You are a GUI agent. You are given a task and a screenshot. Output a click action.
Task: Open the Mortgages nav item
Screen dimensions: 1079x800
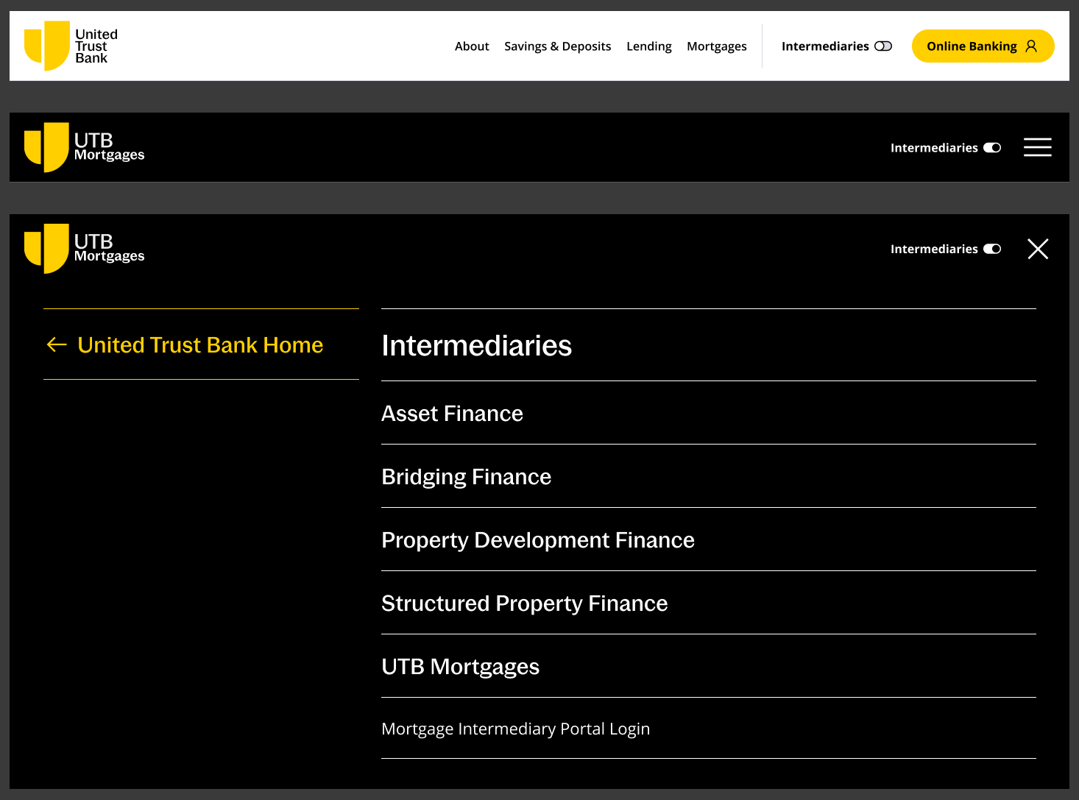click(716, 46)
